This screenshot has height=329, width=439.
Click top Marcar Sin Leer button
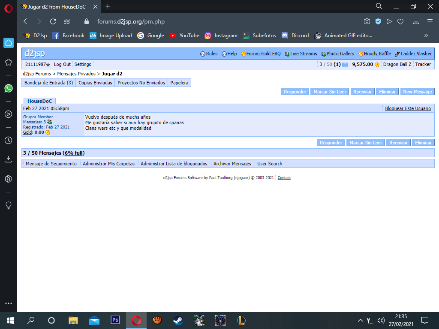coord(330,92)
